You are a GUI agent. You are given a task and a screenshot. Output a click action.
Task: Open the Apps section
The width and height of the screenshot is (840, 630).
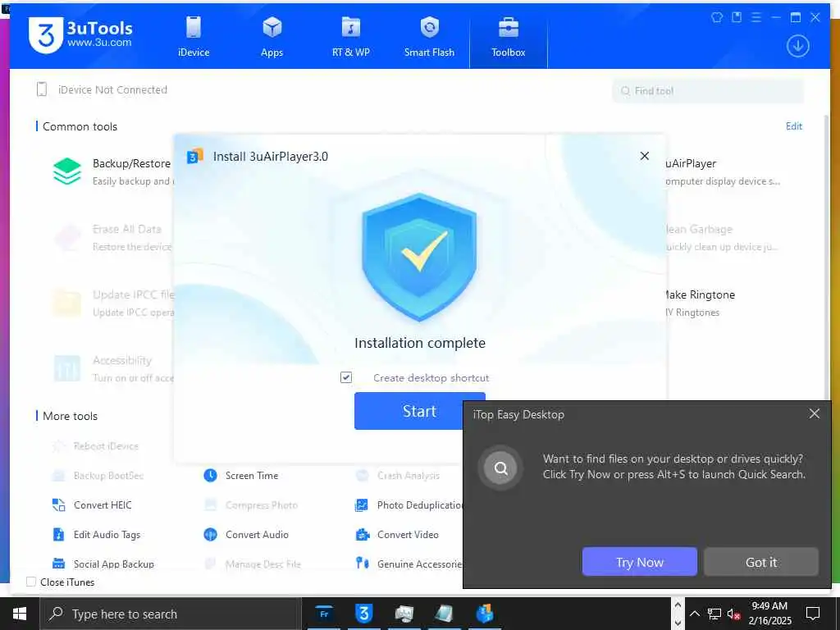click(x=272, y=36)
